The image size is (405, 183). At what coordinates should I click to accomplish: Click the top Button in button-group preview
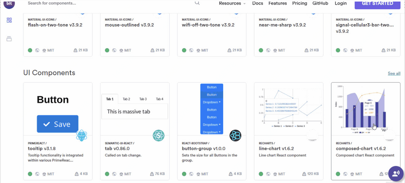(212, 87)
